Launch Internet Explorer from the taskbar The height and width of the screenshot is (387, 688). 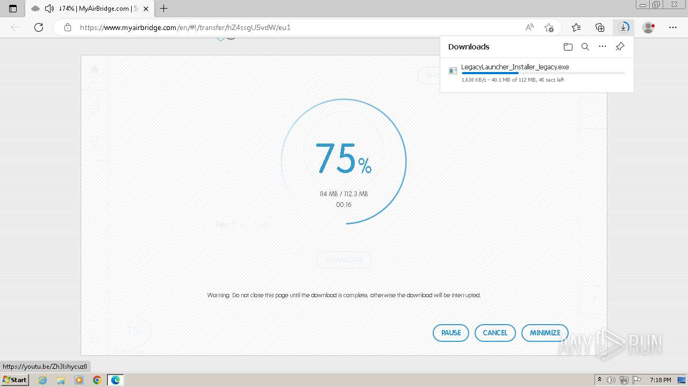(x=43, y=380)
